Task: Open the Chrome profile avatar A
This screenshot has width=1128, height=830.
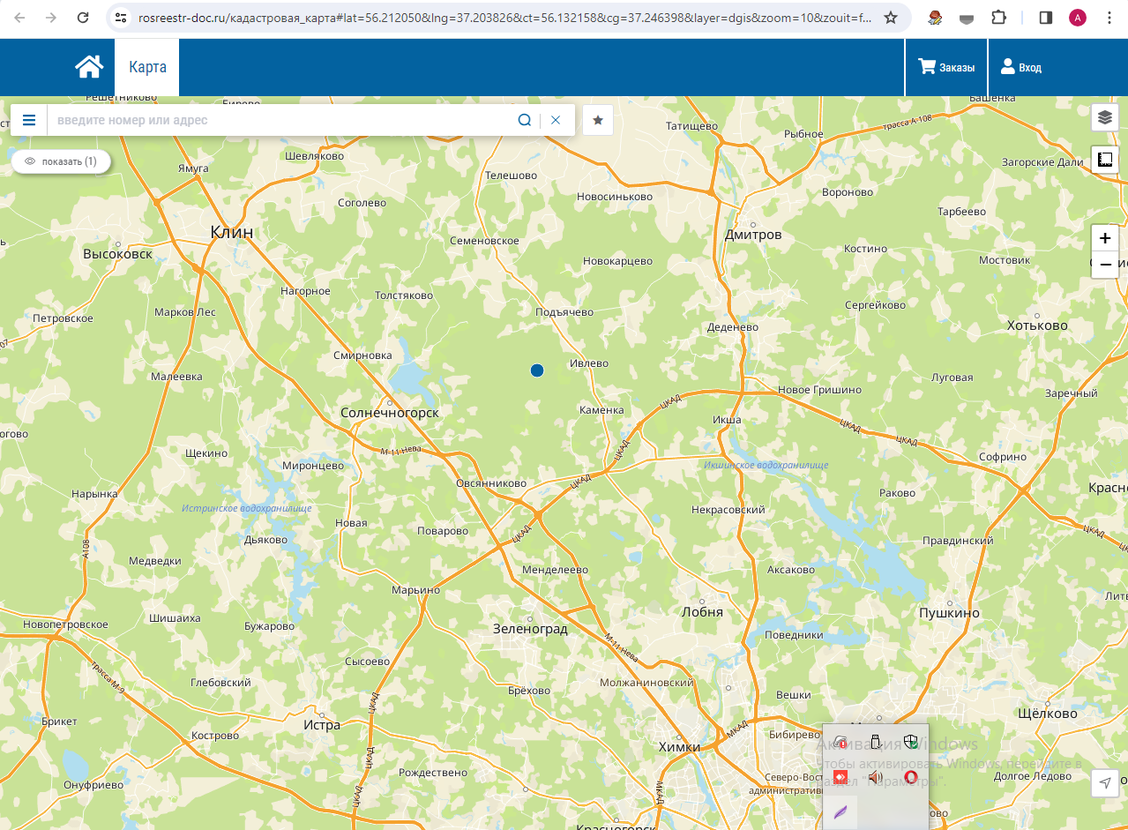Action: coord(1078,18)
